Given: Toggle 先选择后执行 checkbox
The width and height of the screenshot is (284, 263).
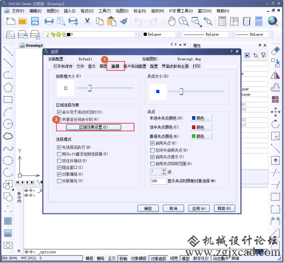Looking at the screenshot, I should [59, 147].
